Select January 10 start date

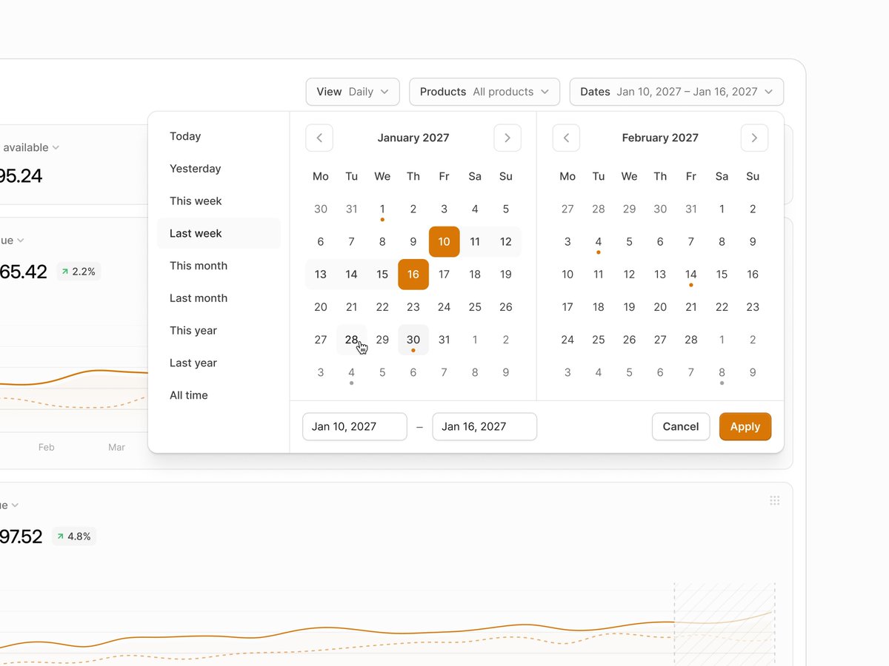444,242
